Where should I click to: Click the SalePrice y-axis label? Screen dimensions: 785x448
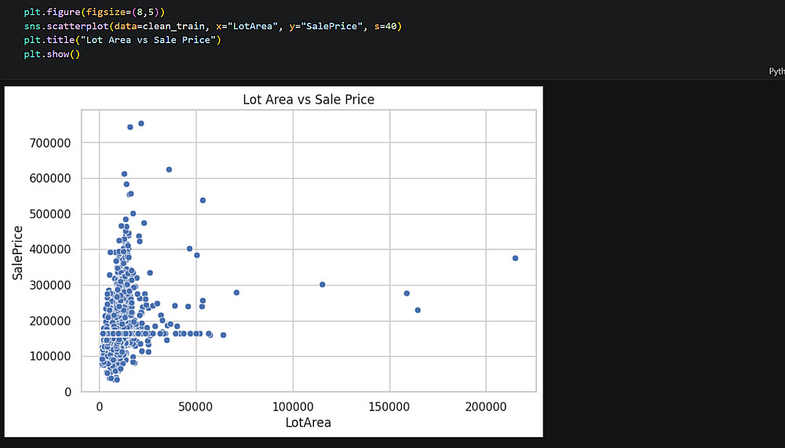(18, 253)
